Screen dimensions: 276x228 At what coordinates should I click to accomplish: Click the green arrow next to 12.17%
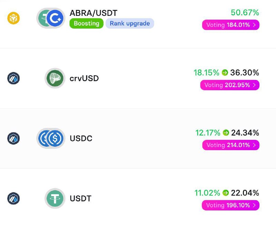pos(226,133)
